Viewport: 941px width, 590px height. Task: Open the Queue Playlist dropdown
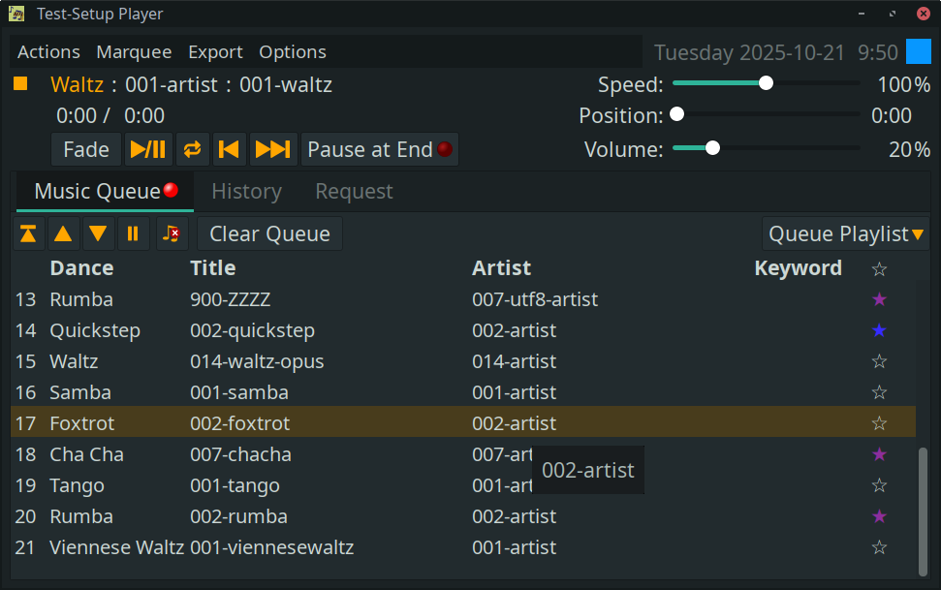click(845, 233)
